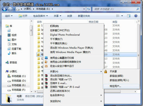Click 压缩并 E-mail... WinRAR icon
The height and width of the screenshot is (106, 143).
[x=46, y=83]
